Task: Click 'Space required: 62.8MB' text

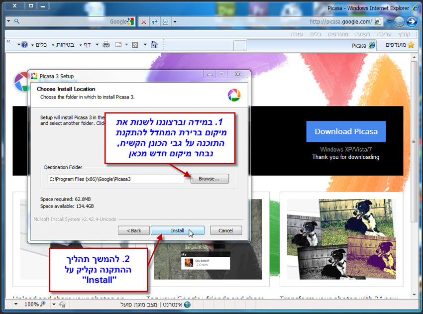Action: point(66,199)
